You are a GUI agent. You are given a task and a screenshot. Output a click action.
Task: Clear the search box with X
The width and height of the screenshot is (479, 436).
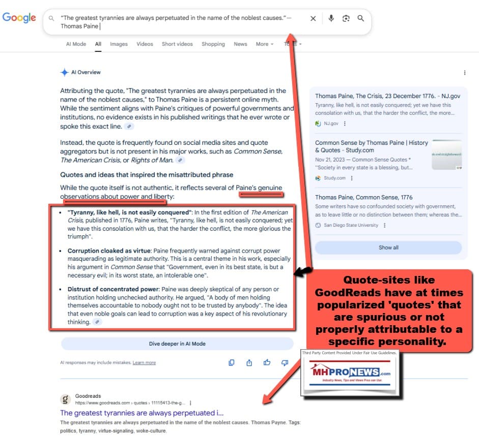click(313, 19)
